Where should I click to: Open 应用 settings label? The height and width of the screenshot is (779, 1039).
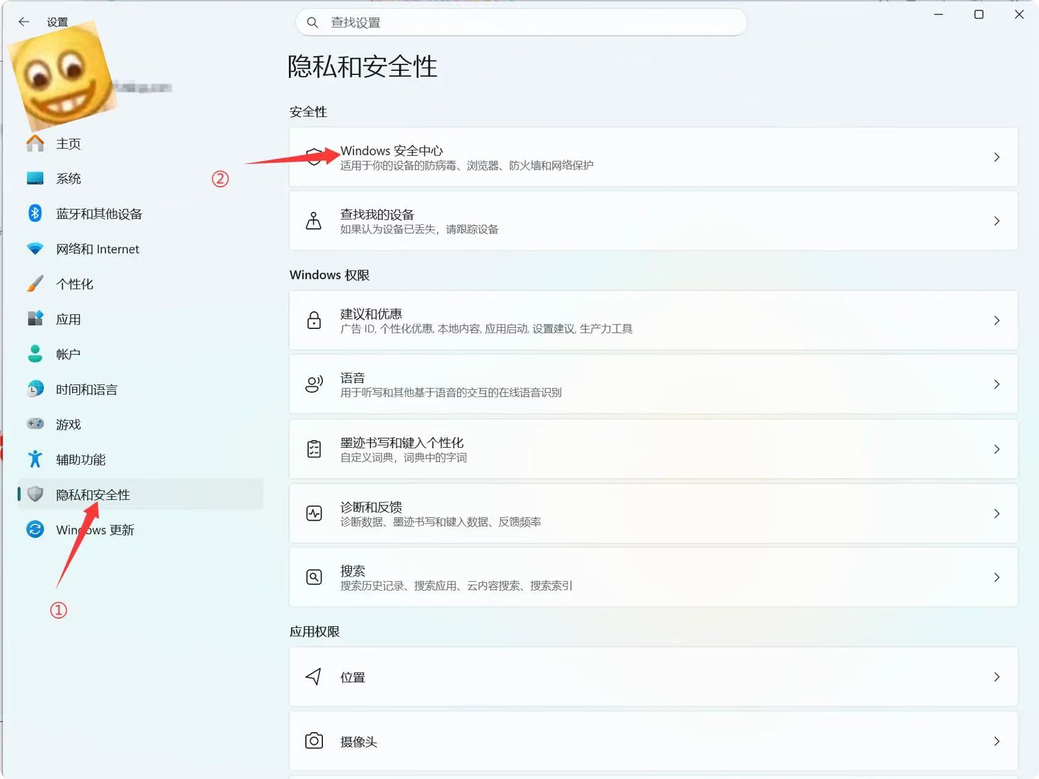coord(68,319)
